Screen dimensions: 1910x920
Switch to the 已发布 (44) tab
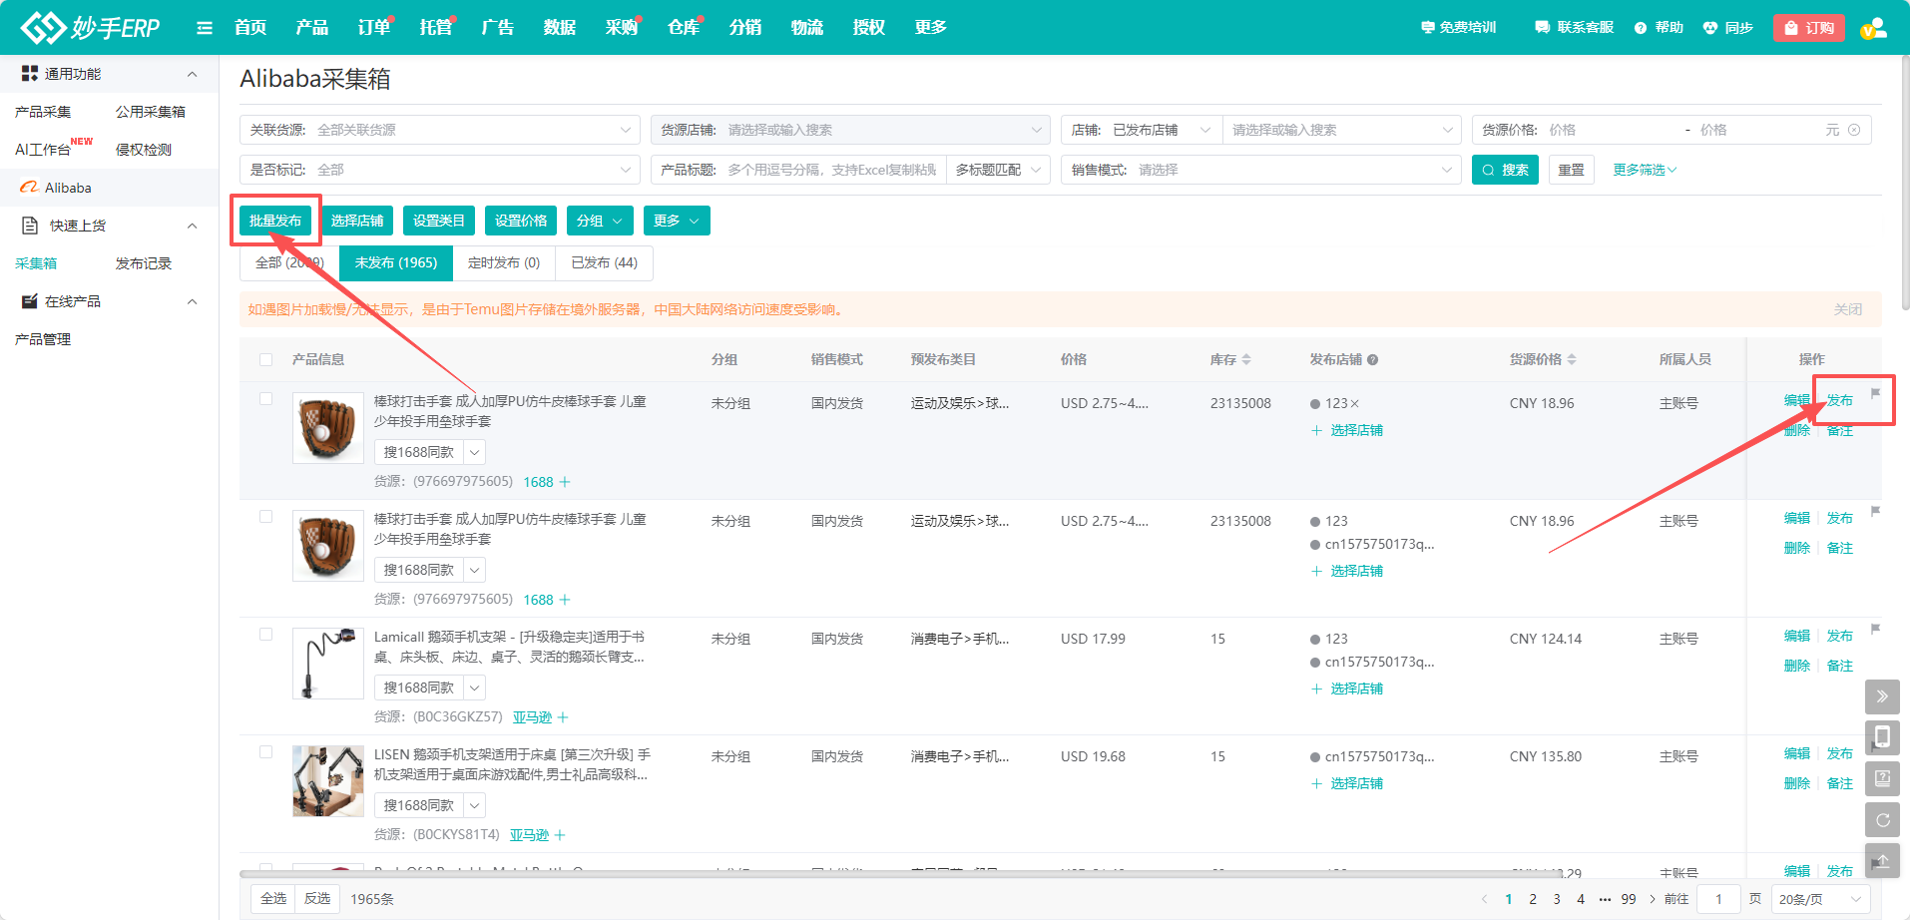pos(604,263)
